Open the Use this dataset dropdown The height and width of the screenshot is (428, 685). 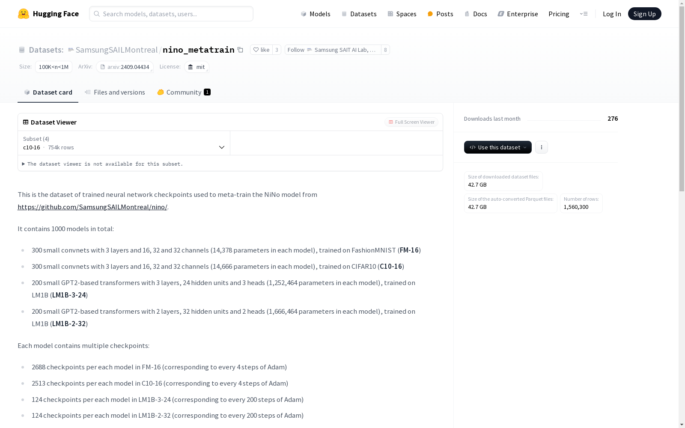tap(498, 147)
